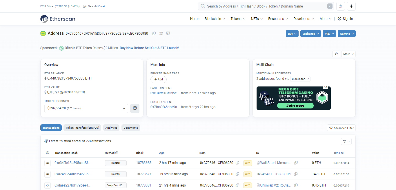Switch to the Analytics tab
Viewport: 396px width, 190px height.
click(x=111, y=128)
